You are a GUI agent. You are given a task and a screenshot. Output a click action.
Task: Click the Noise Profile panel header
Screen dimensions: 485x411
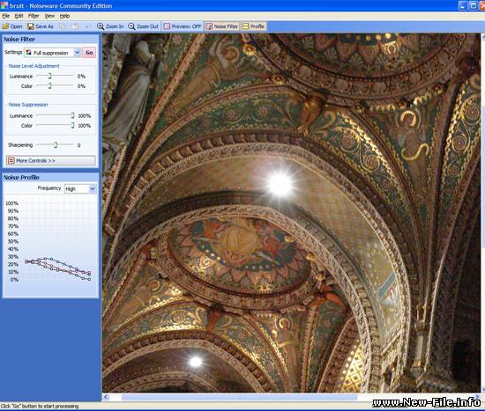click(x=51, y=177)
